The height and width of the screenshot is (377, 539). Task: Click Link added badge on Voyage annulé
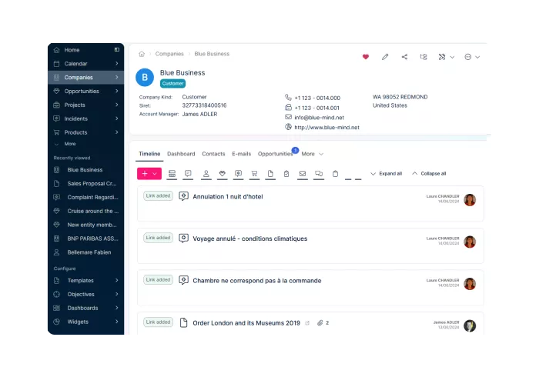[158, 238]
